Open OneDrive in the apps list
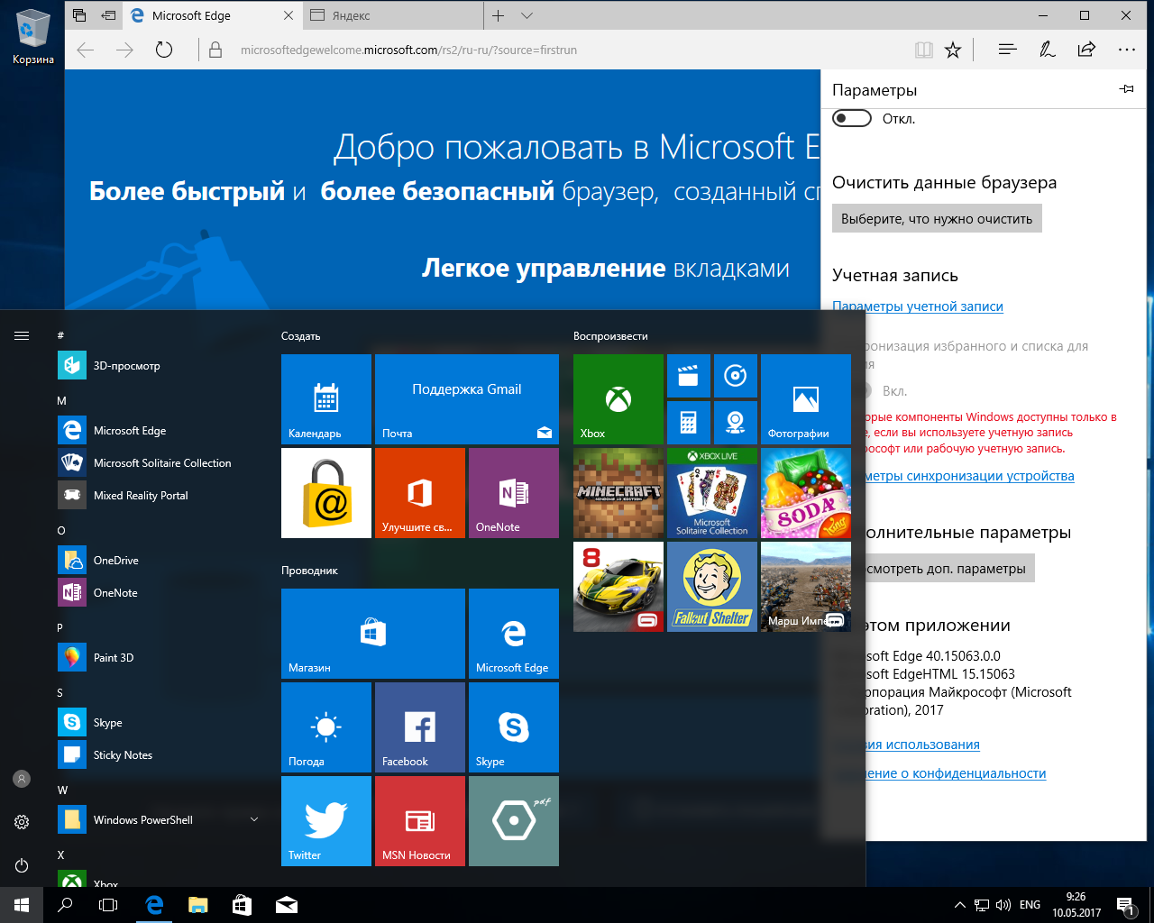Screen dimensions: 1154x923 pos(159,561)
